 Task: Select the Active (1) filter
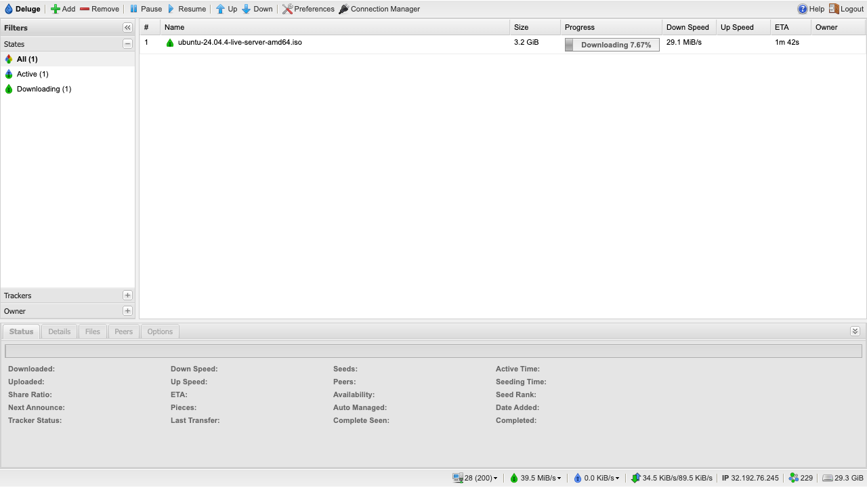pyautogui.click(x=68, y=74)
